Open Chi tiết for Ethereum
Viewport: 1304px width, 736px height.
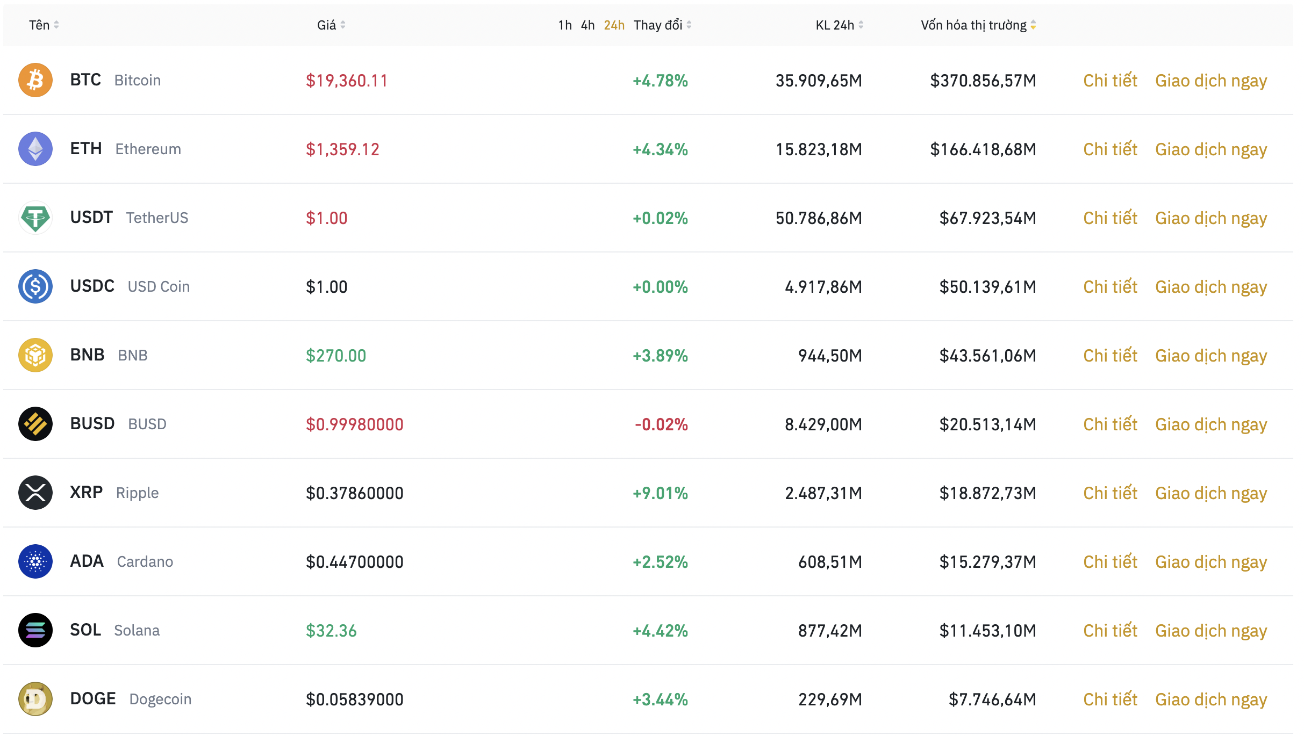(1110, 149)
